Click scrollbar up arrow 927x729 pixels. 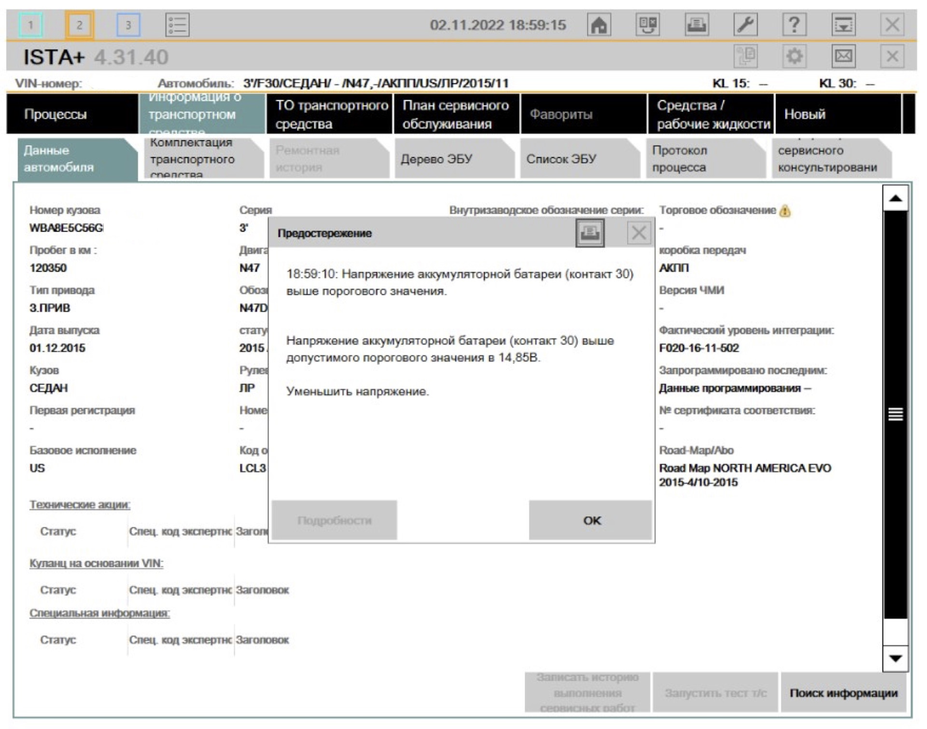[896, 198]
